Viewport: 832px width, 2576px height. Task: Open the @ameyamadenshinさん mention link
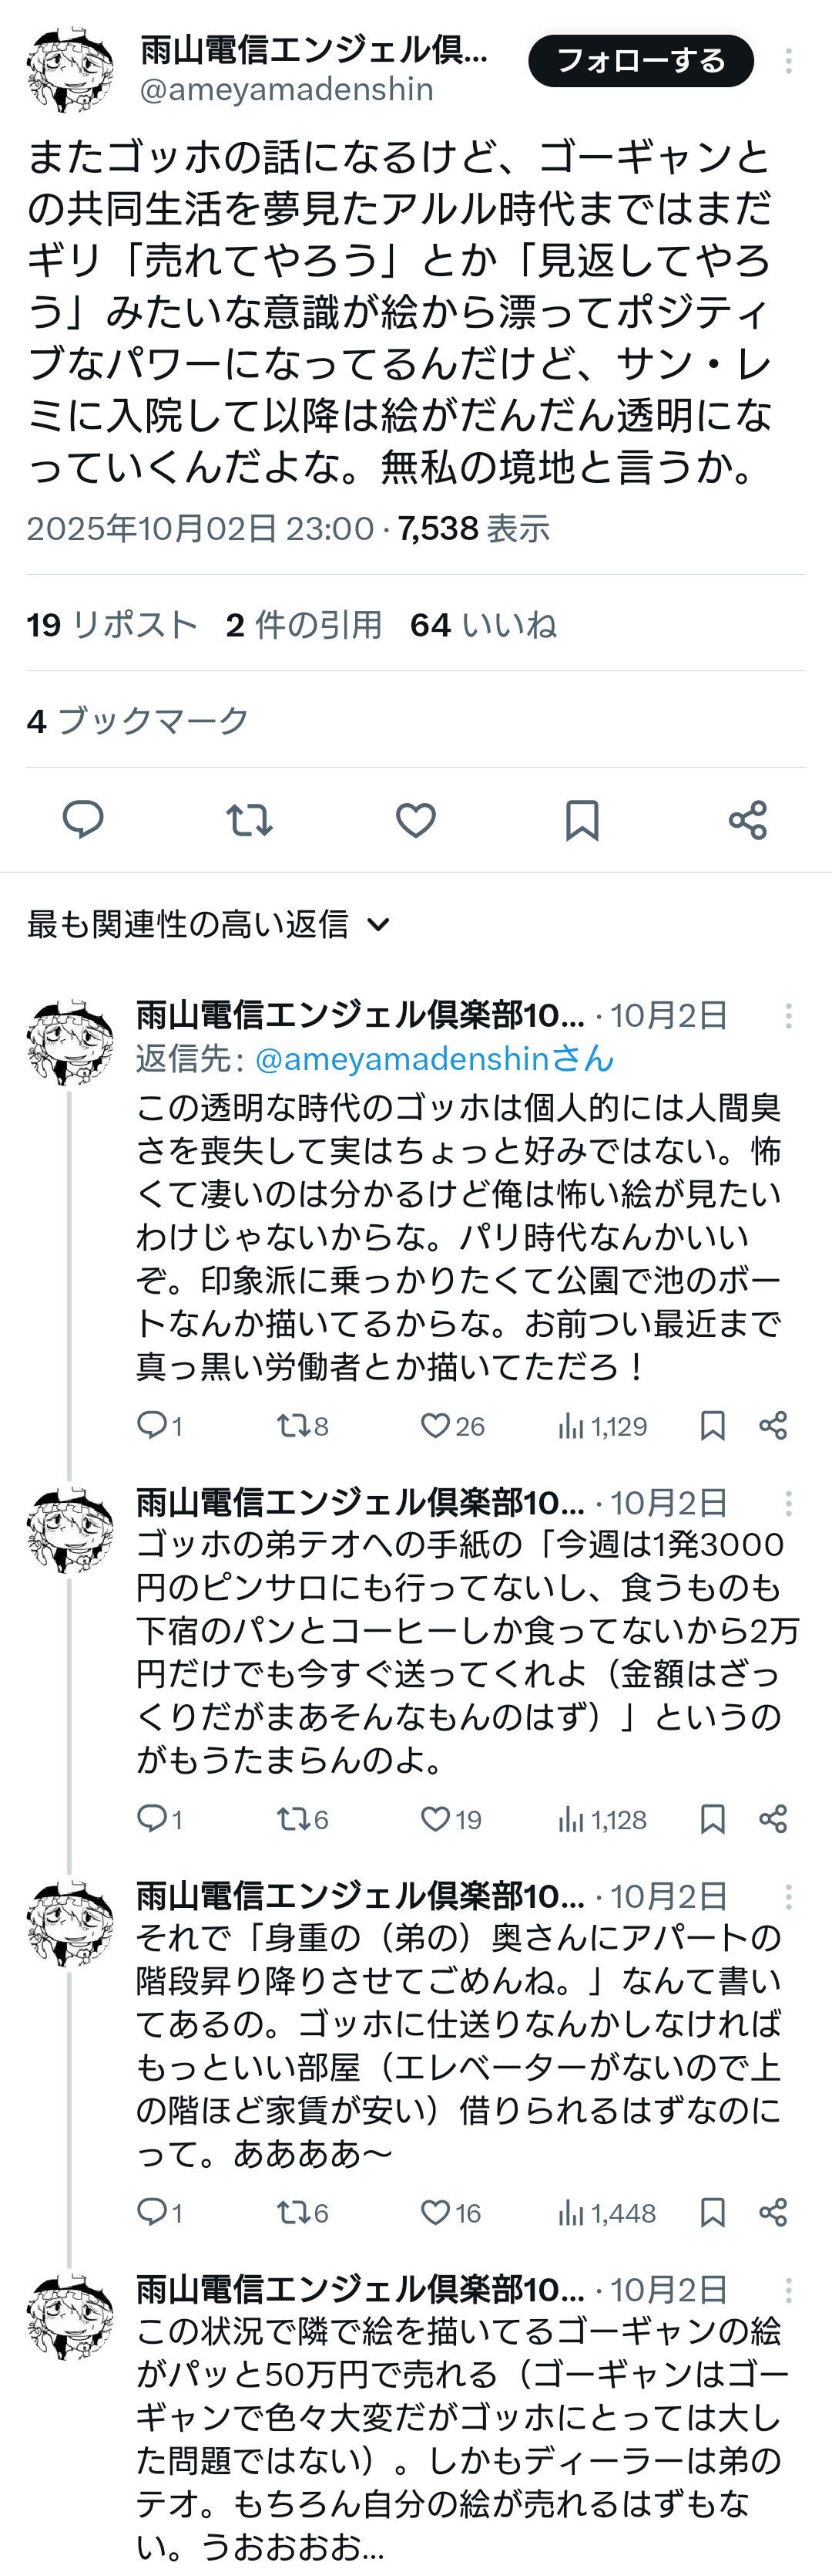point(434,1058)
